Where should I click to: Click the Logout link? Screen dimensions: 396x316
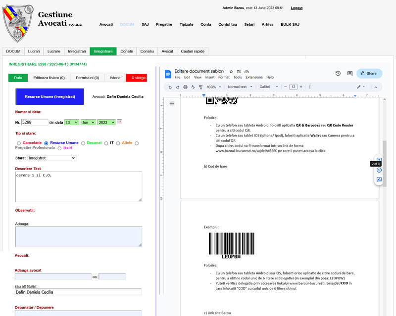coord(297,8)
